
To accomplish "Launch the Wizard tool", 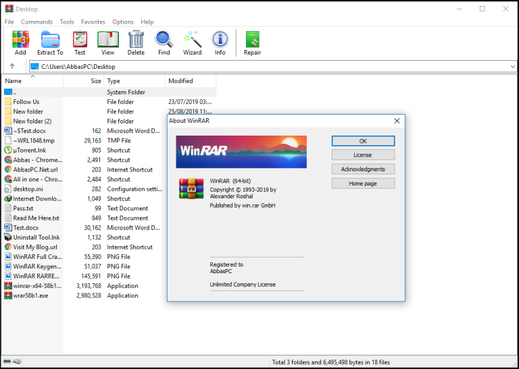I will pos(192,42).
